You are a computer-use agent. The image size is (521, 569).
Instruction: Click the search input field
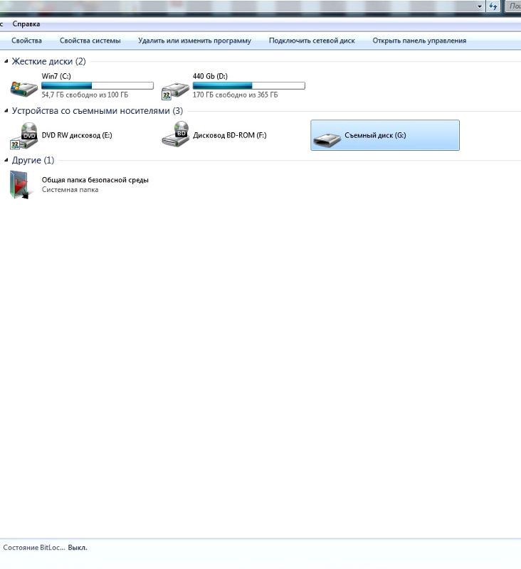pos(513,6)
